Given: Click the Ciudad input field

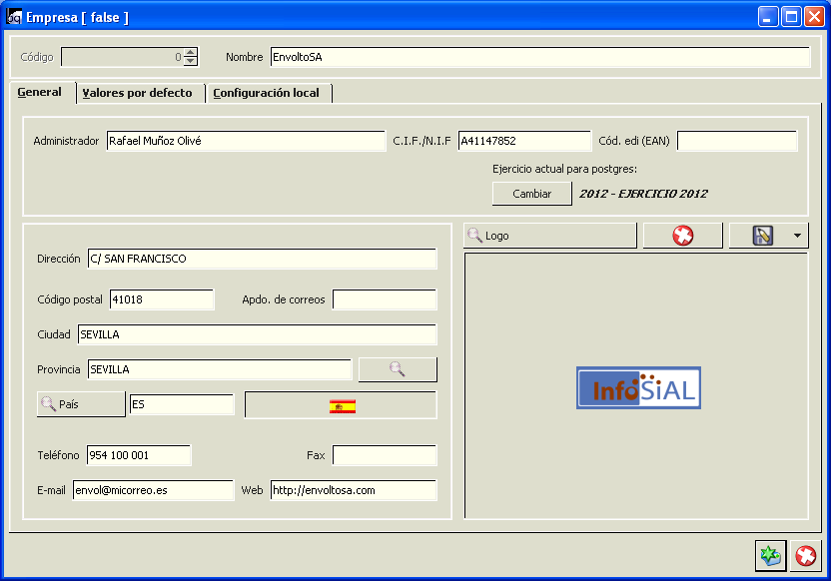Looking at the screenshot, I should click(x=258, y=334).
